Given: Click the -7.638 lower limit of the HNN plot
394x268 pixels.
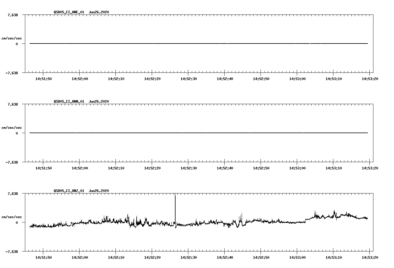Looking at the screenshot, I should click(x=12, y=162).
